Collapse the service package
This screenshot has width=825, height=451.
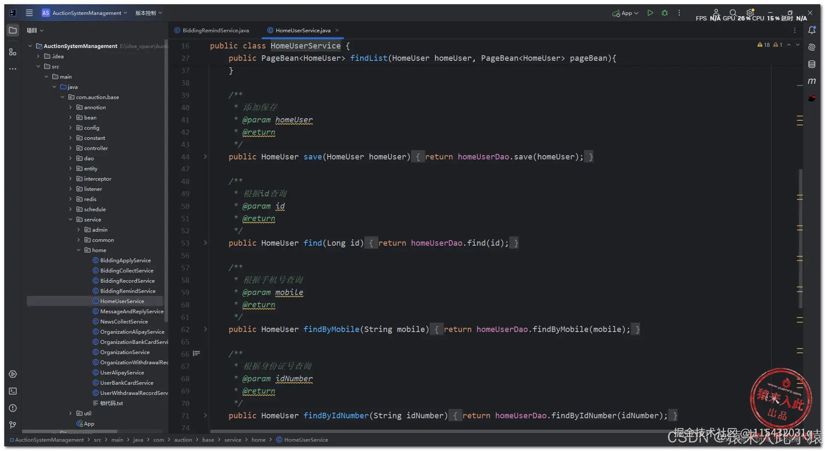tap(71, 219)
